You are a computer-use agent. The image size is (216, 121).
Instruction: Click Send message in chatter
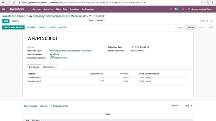coord(30,106)
